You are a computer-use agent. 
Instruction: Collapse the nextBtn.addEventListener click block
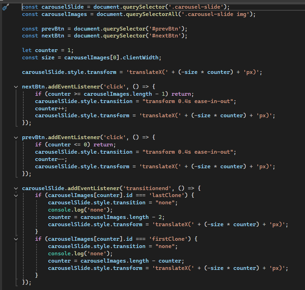pyautogui.click(x=16, y=87)
